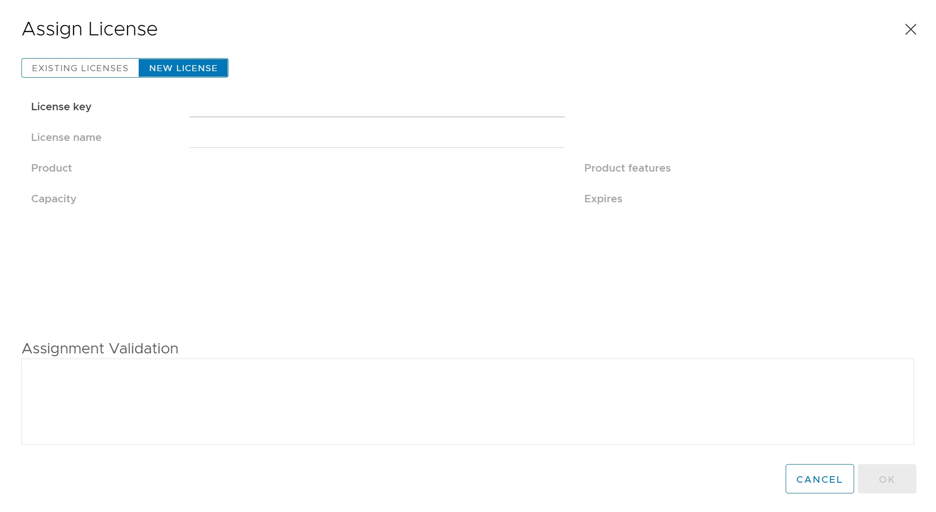Close the Assign License dialog

pos(910,29)
